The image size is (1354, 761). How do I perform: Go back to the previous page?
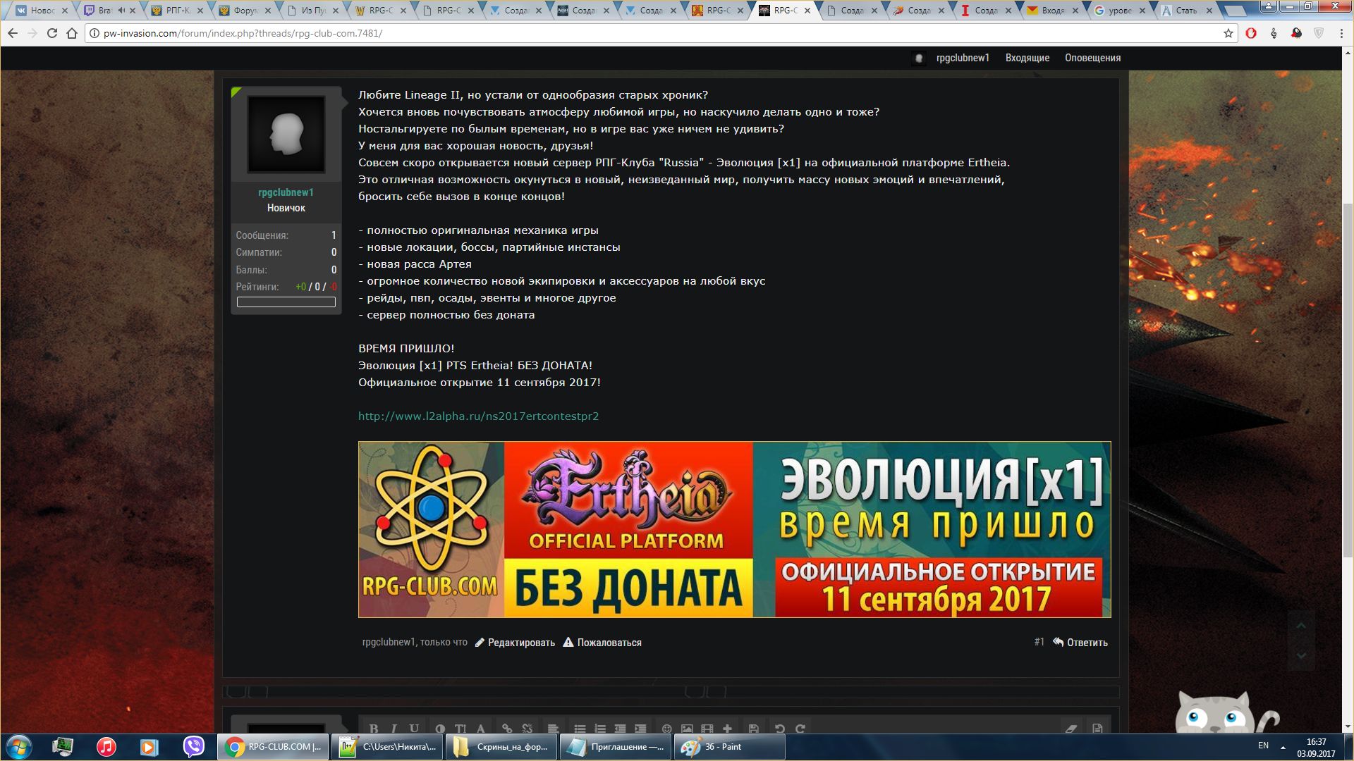click(x=13, y=33)
